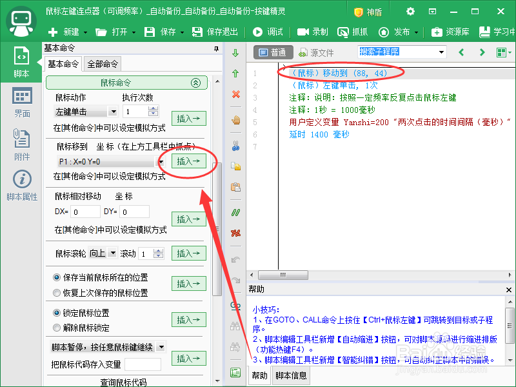The height and width of the screenshot is (387, 516).
Task: Switch editor to 普通 view mode
Action: (273, 52)
